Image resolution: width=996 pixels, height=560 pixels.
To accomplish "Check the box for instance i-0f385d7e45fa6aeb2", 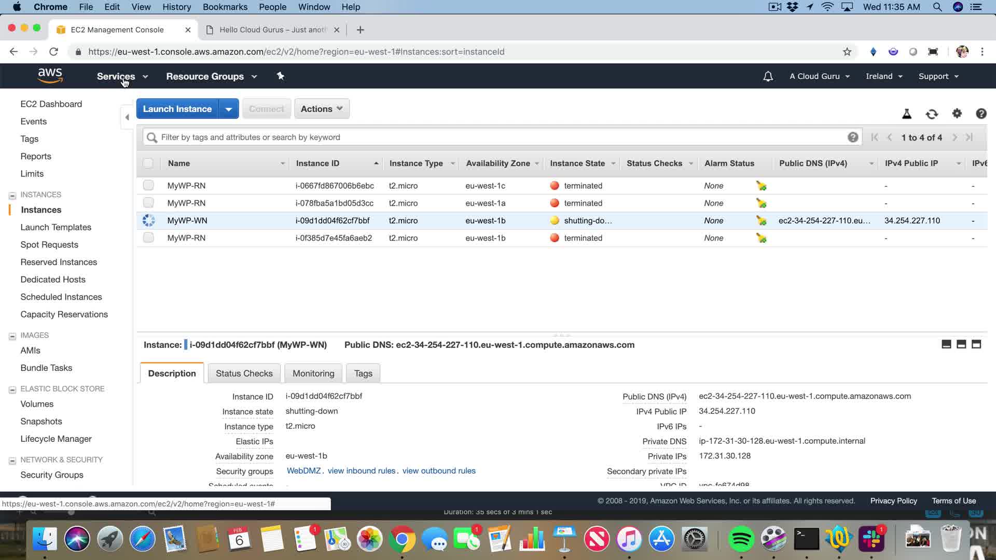I will click(148, 237).
